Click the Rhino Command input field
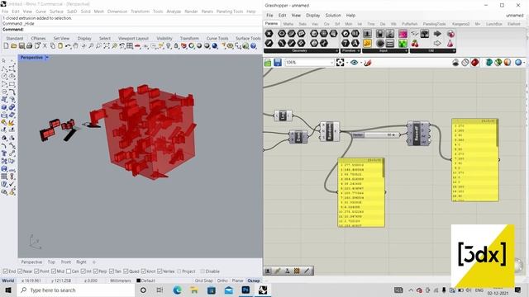 click(x=131, y=30)
